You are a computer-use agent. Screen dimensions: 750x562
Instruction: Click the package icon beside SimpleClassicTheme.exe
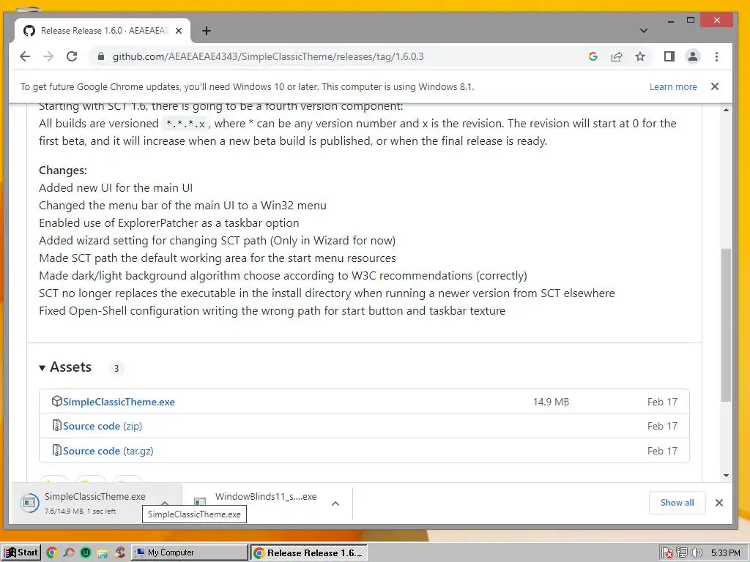point(57,401)
